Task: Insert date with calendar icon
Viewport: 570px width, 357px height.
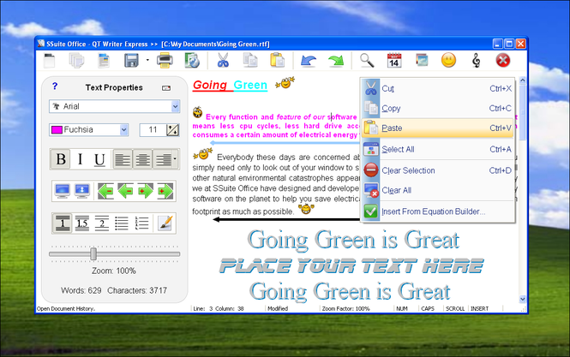Action: 394,60
